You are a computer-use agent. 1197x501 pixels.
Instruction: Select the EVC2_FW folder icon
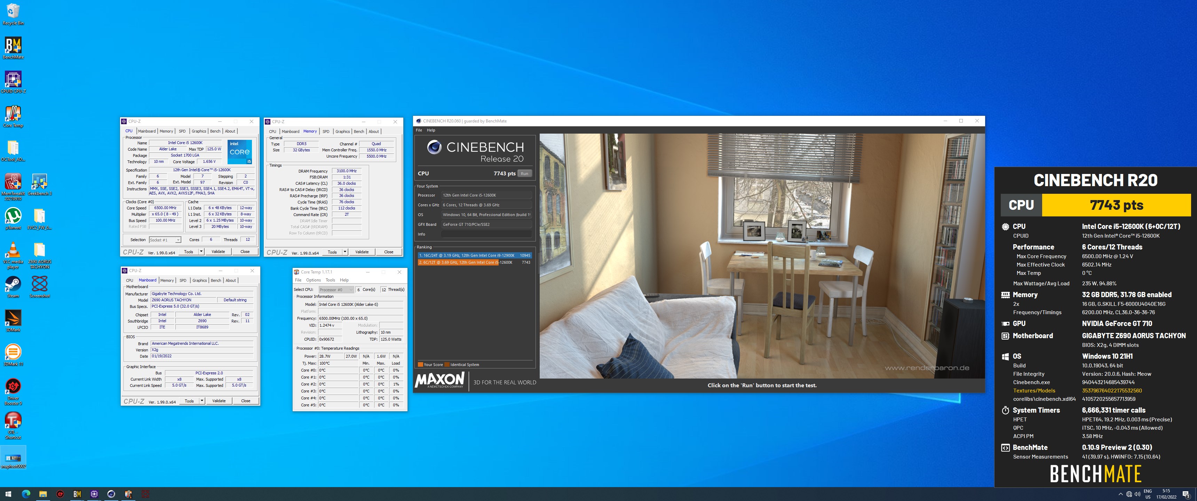pos(40,218)
